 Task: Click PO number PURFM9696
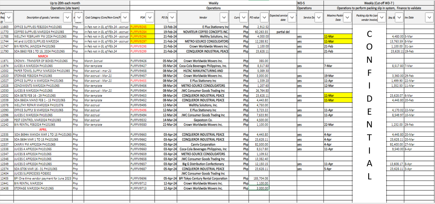tap(142, 179)
